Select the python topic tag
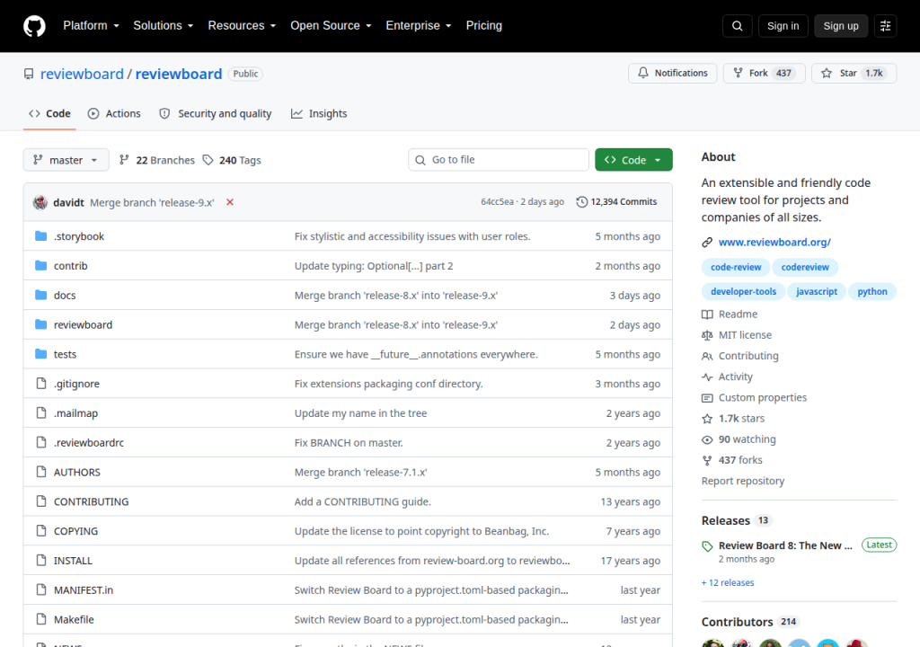 click(x=871, y=291)
